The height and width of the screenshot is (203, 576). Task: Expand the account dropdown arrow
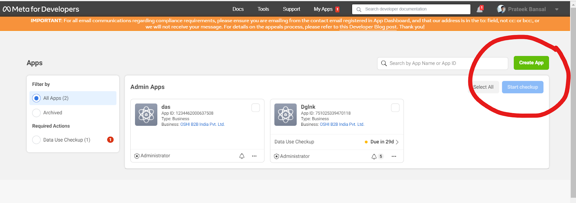coord(557,9)
